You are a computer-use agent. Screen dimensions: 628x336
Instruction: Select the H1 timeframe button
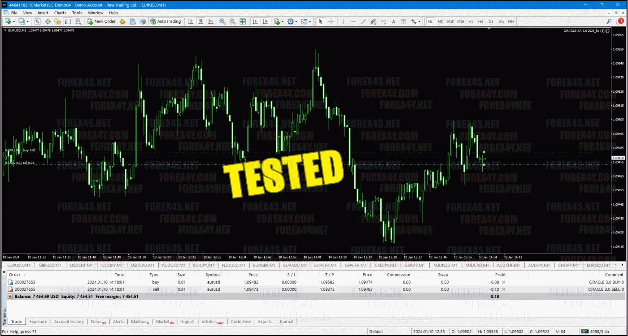point(471,22)
